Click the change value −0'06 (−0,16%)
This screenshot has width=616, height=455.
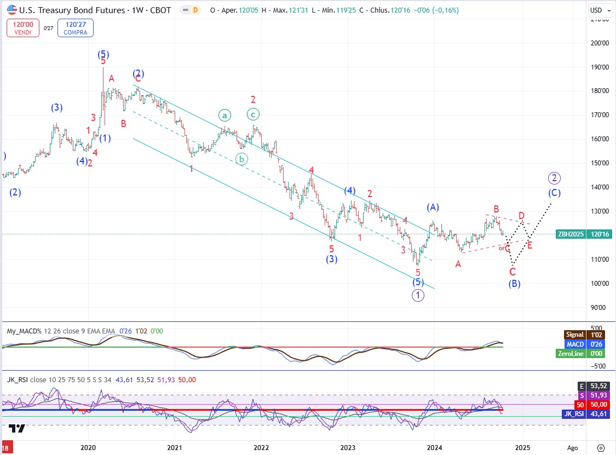click(x=436, y=10)
